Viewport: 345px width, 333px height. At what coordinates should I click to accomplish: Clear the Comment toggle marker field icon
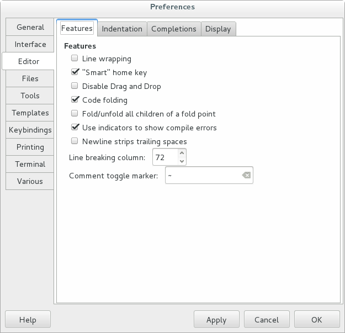click(x=246, y=176)
